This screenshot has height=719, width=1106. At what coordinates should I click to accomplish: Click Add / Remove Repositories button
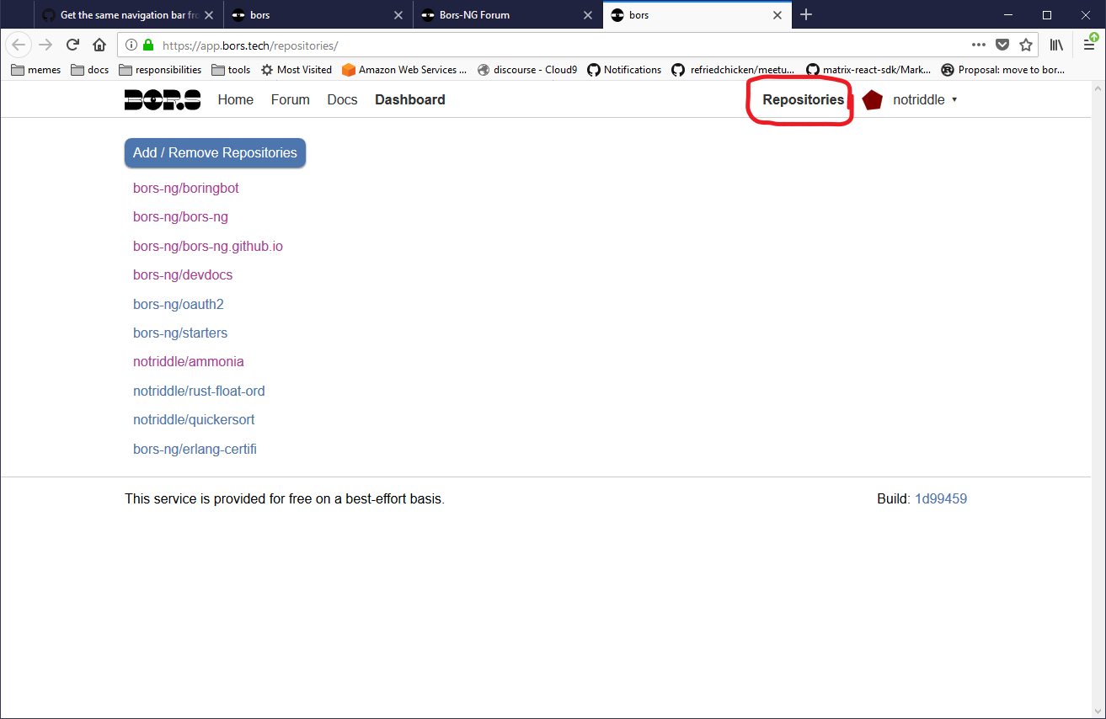coord(215,153)
